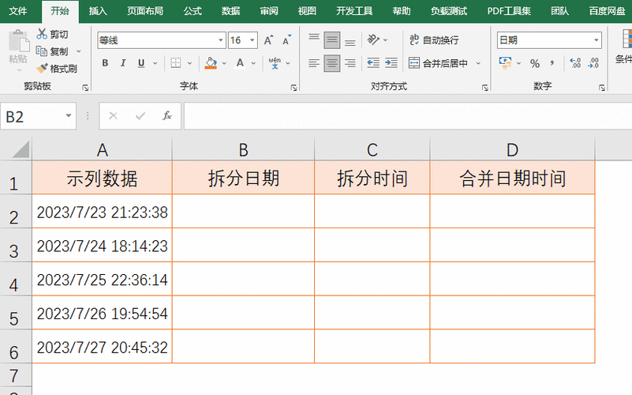Screen dimensions: 632x395
Task: Decrease font size with small A icon
Action: [286, 40]
